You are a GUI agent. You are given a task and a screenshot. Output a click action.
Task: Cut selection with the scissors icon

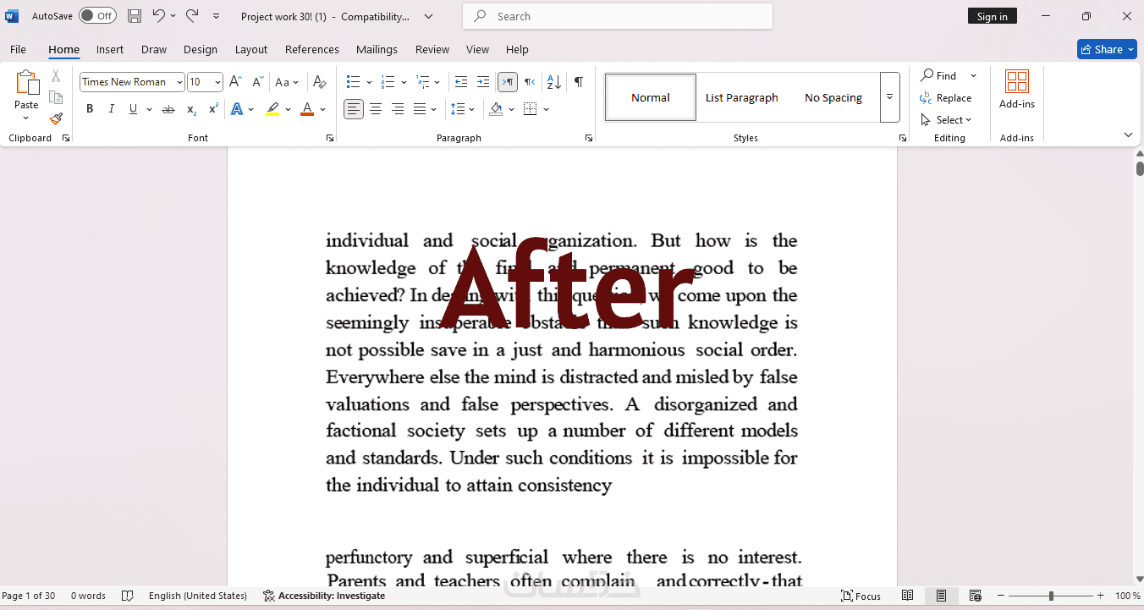(56, 76)
